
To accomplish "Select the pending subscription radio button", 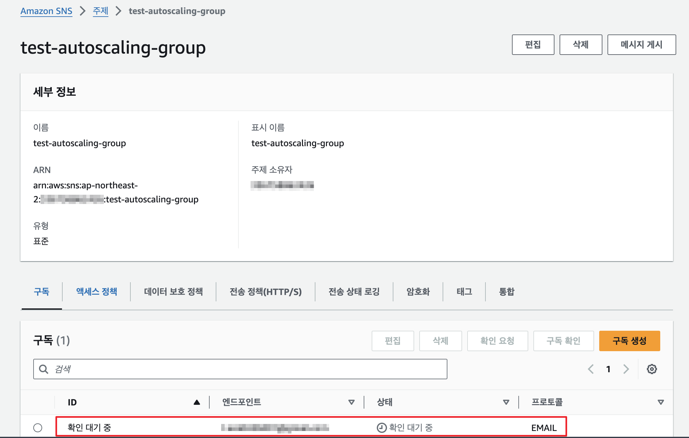I will [38, 427].
